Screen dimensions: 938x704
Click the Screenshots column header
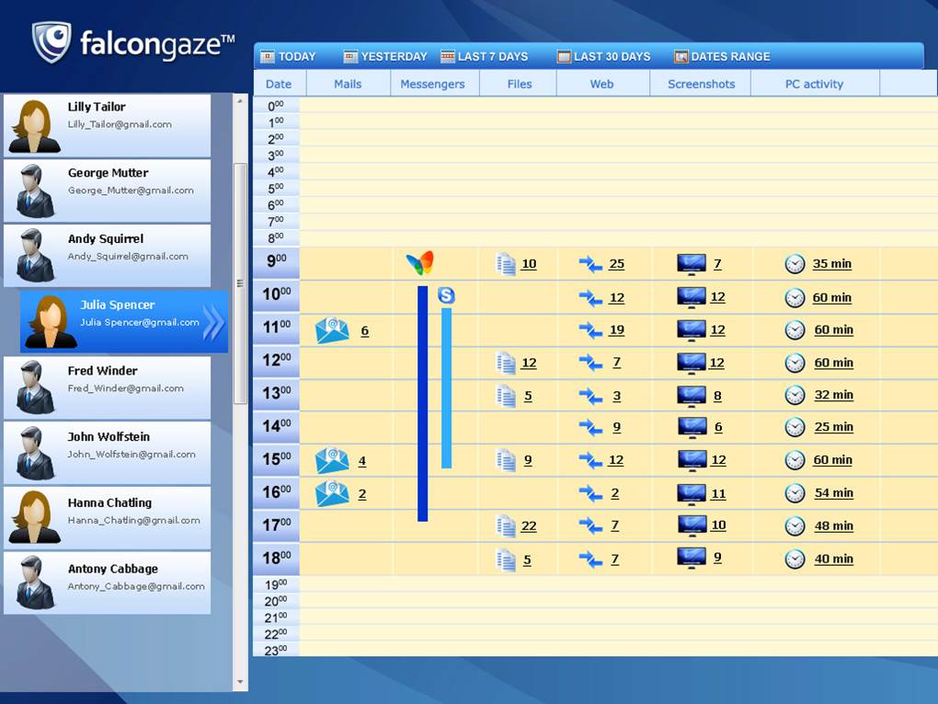click(x=701, y=84)
